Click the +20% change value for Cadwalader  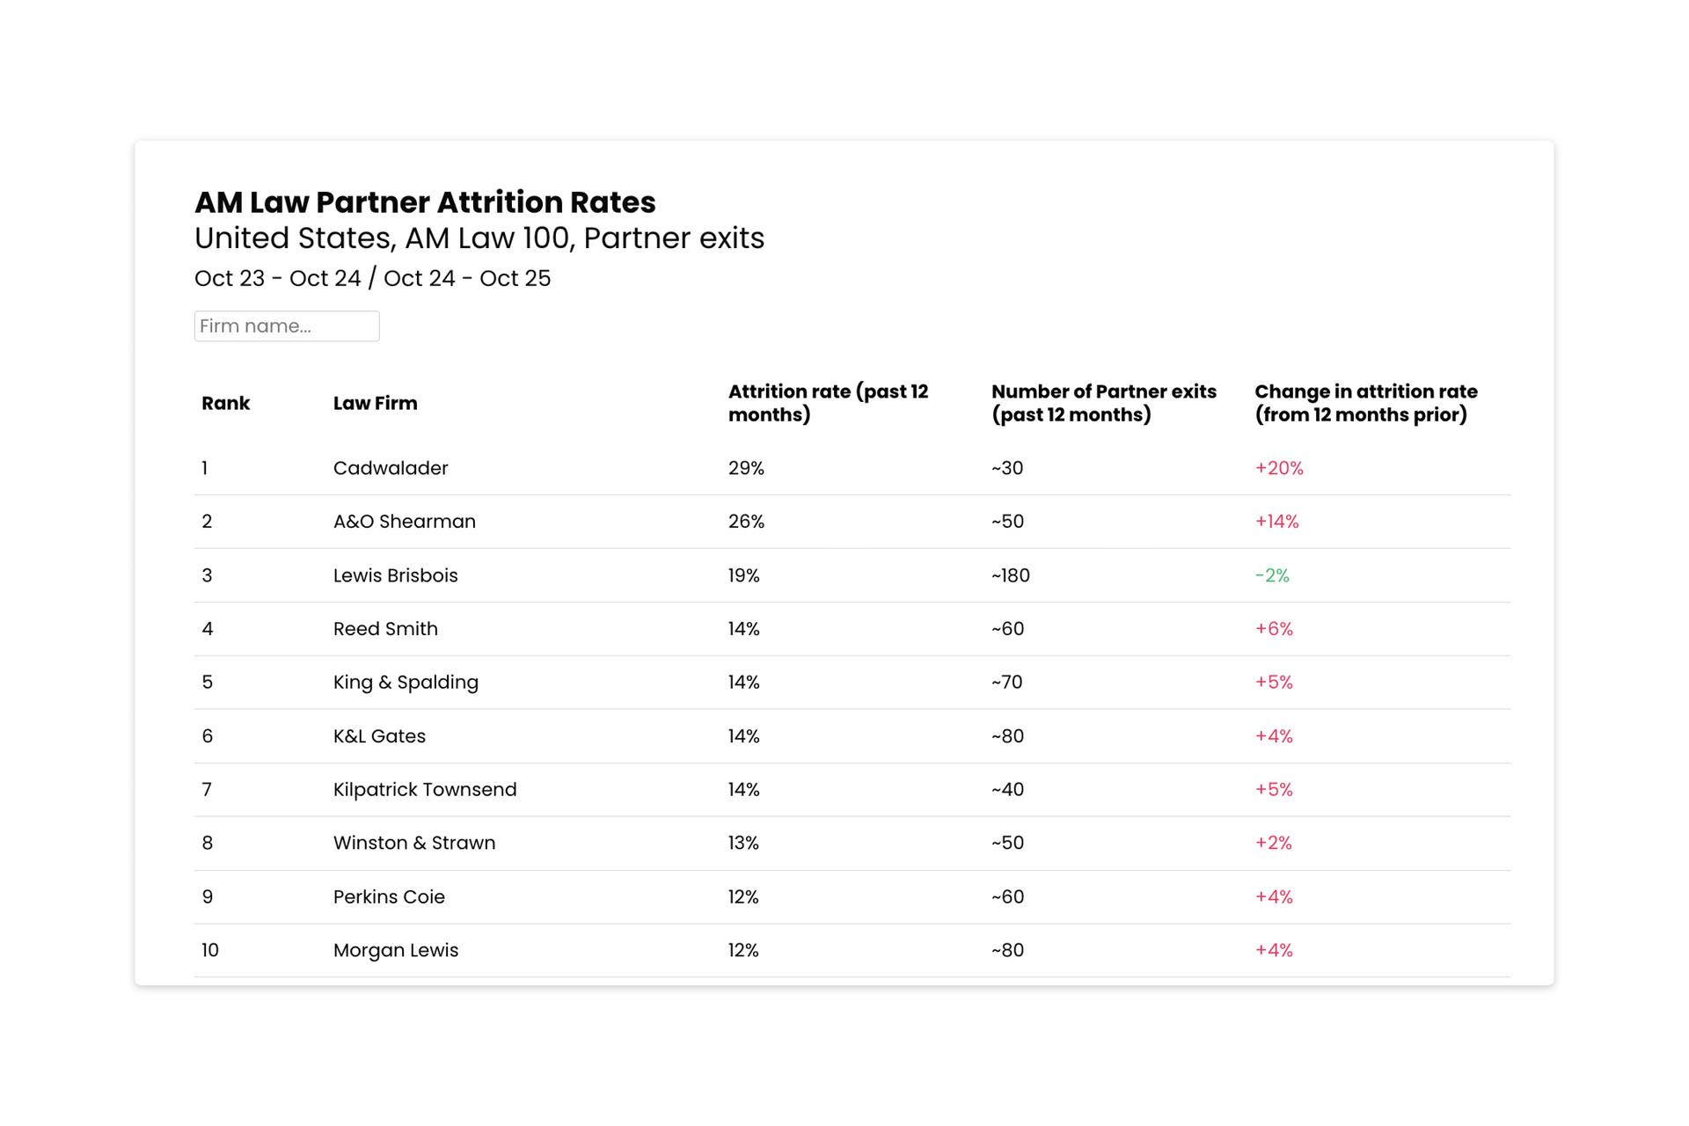1279,467
